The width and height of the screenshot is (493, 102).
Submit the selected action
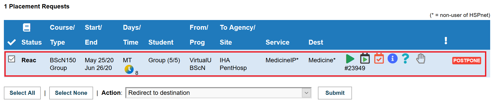(x=335, y=93)
